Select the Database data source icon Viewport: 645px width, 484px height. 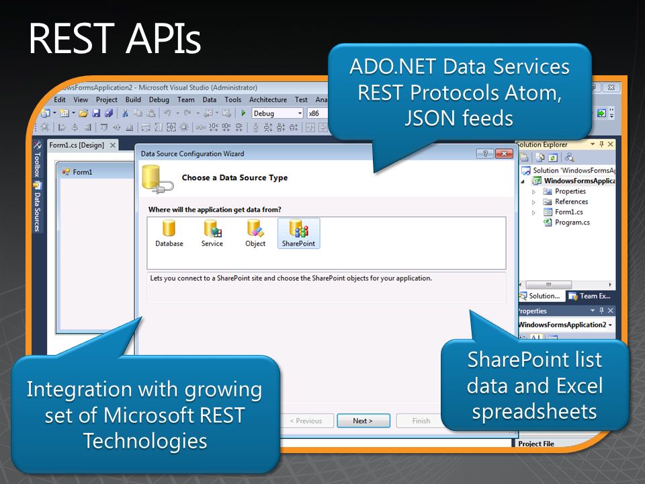(169, 233)
